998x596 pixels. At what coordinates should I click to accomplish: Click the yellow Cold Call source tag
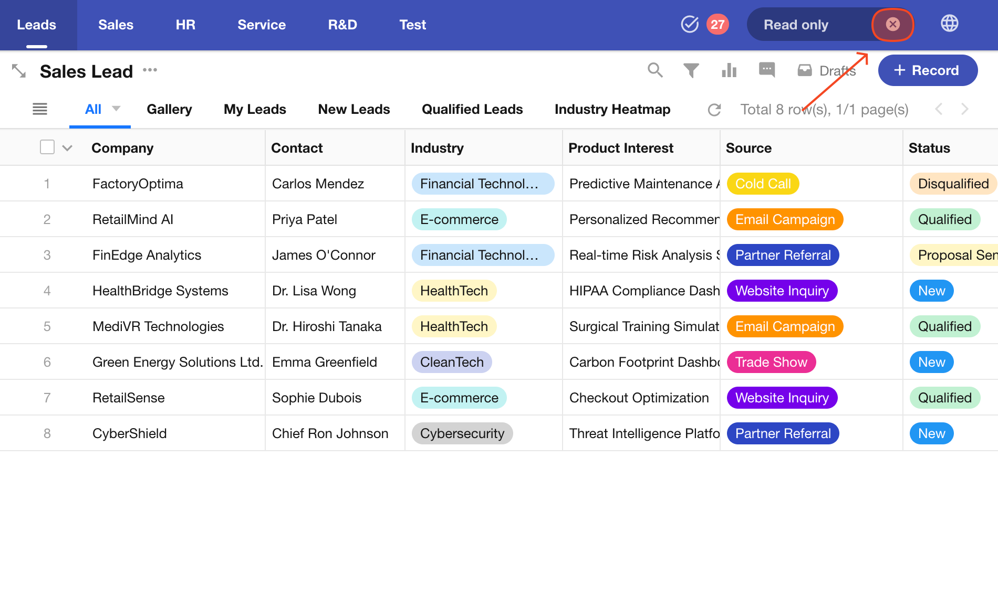tap(763, 184)
